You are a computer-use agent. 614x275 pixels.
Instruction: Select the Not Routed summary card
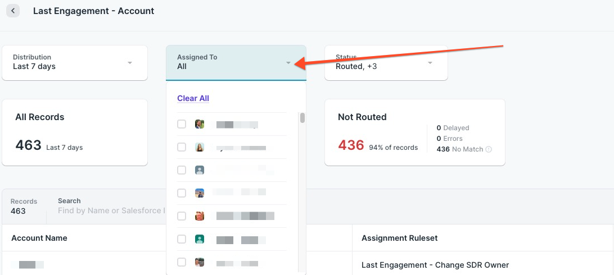coord(414,132)
